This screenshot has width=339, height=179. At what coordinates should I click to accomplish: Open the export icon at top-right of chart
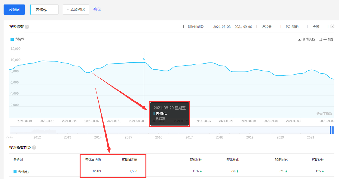[x=333, y=26]
